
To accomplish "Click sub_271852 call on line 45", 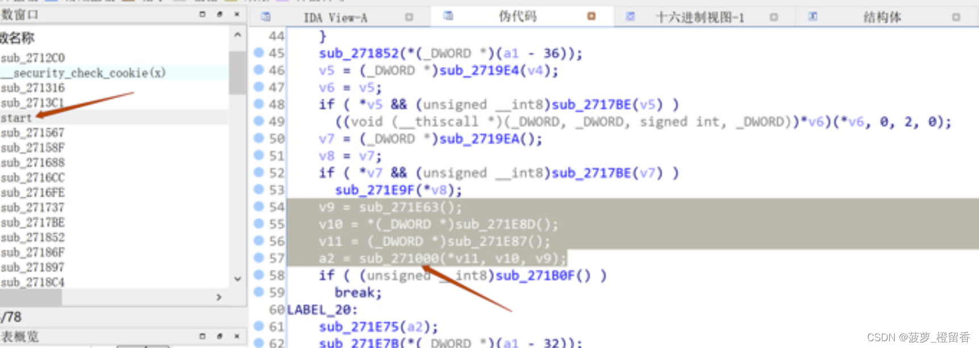I will coord(359,53).
